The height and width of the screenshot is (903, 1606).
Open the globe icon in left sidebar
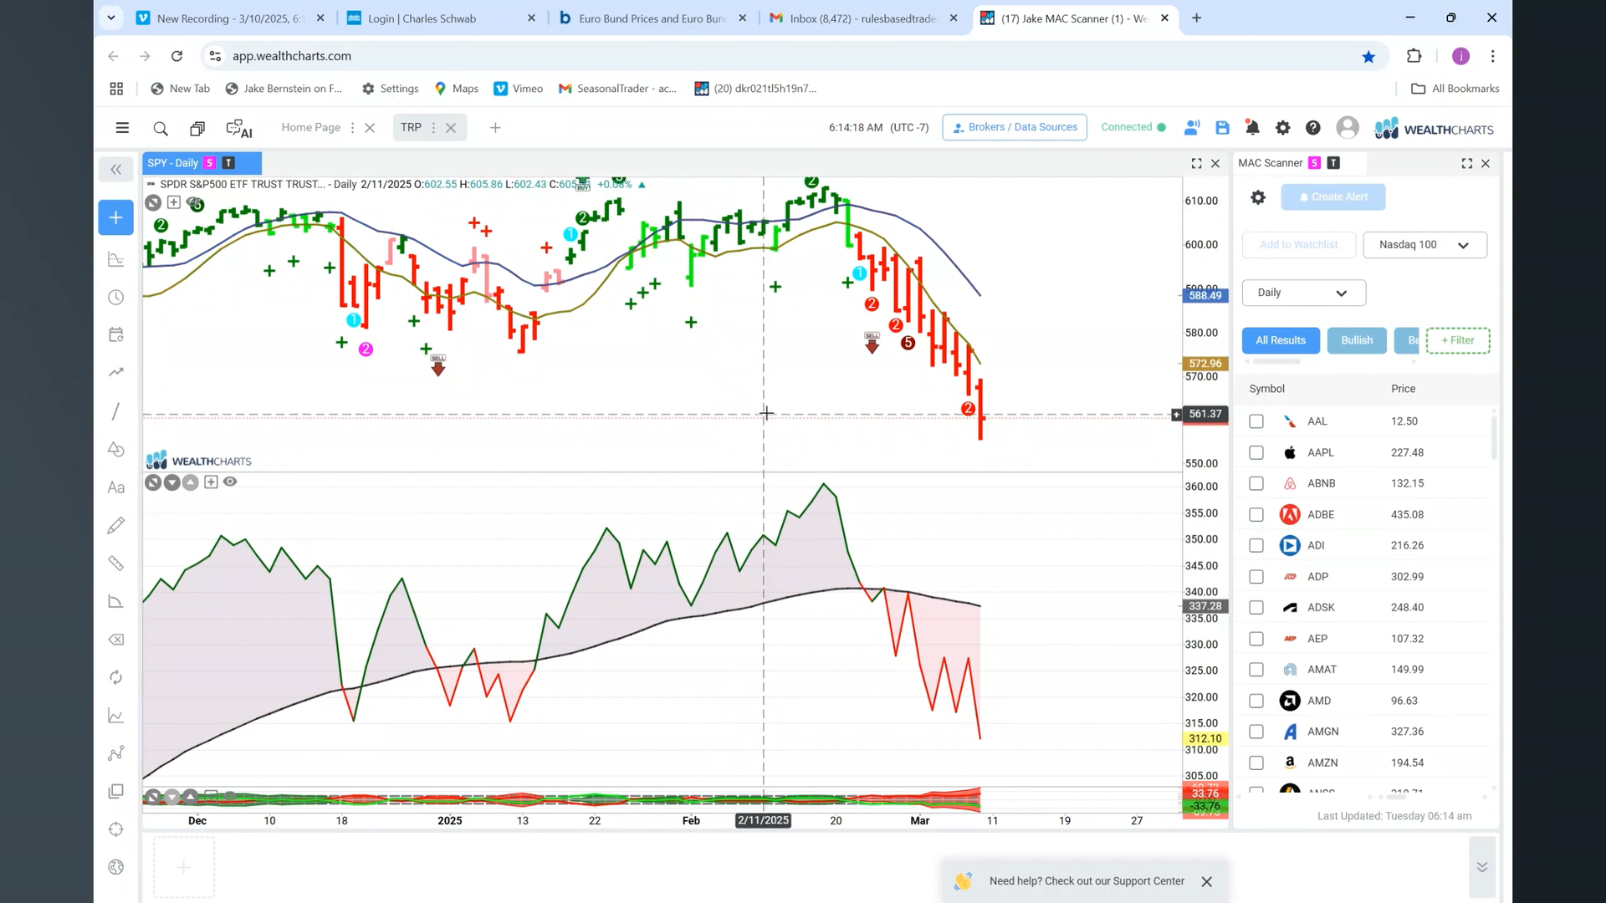[x=116, y=867]
